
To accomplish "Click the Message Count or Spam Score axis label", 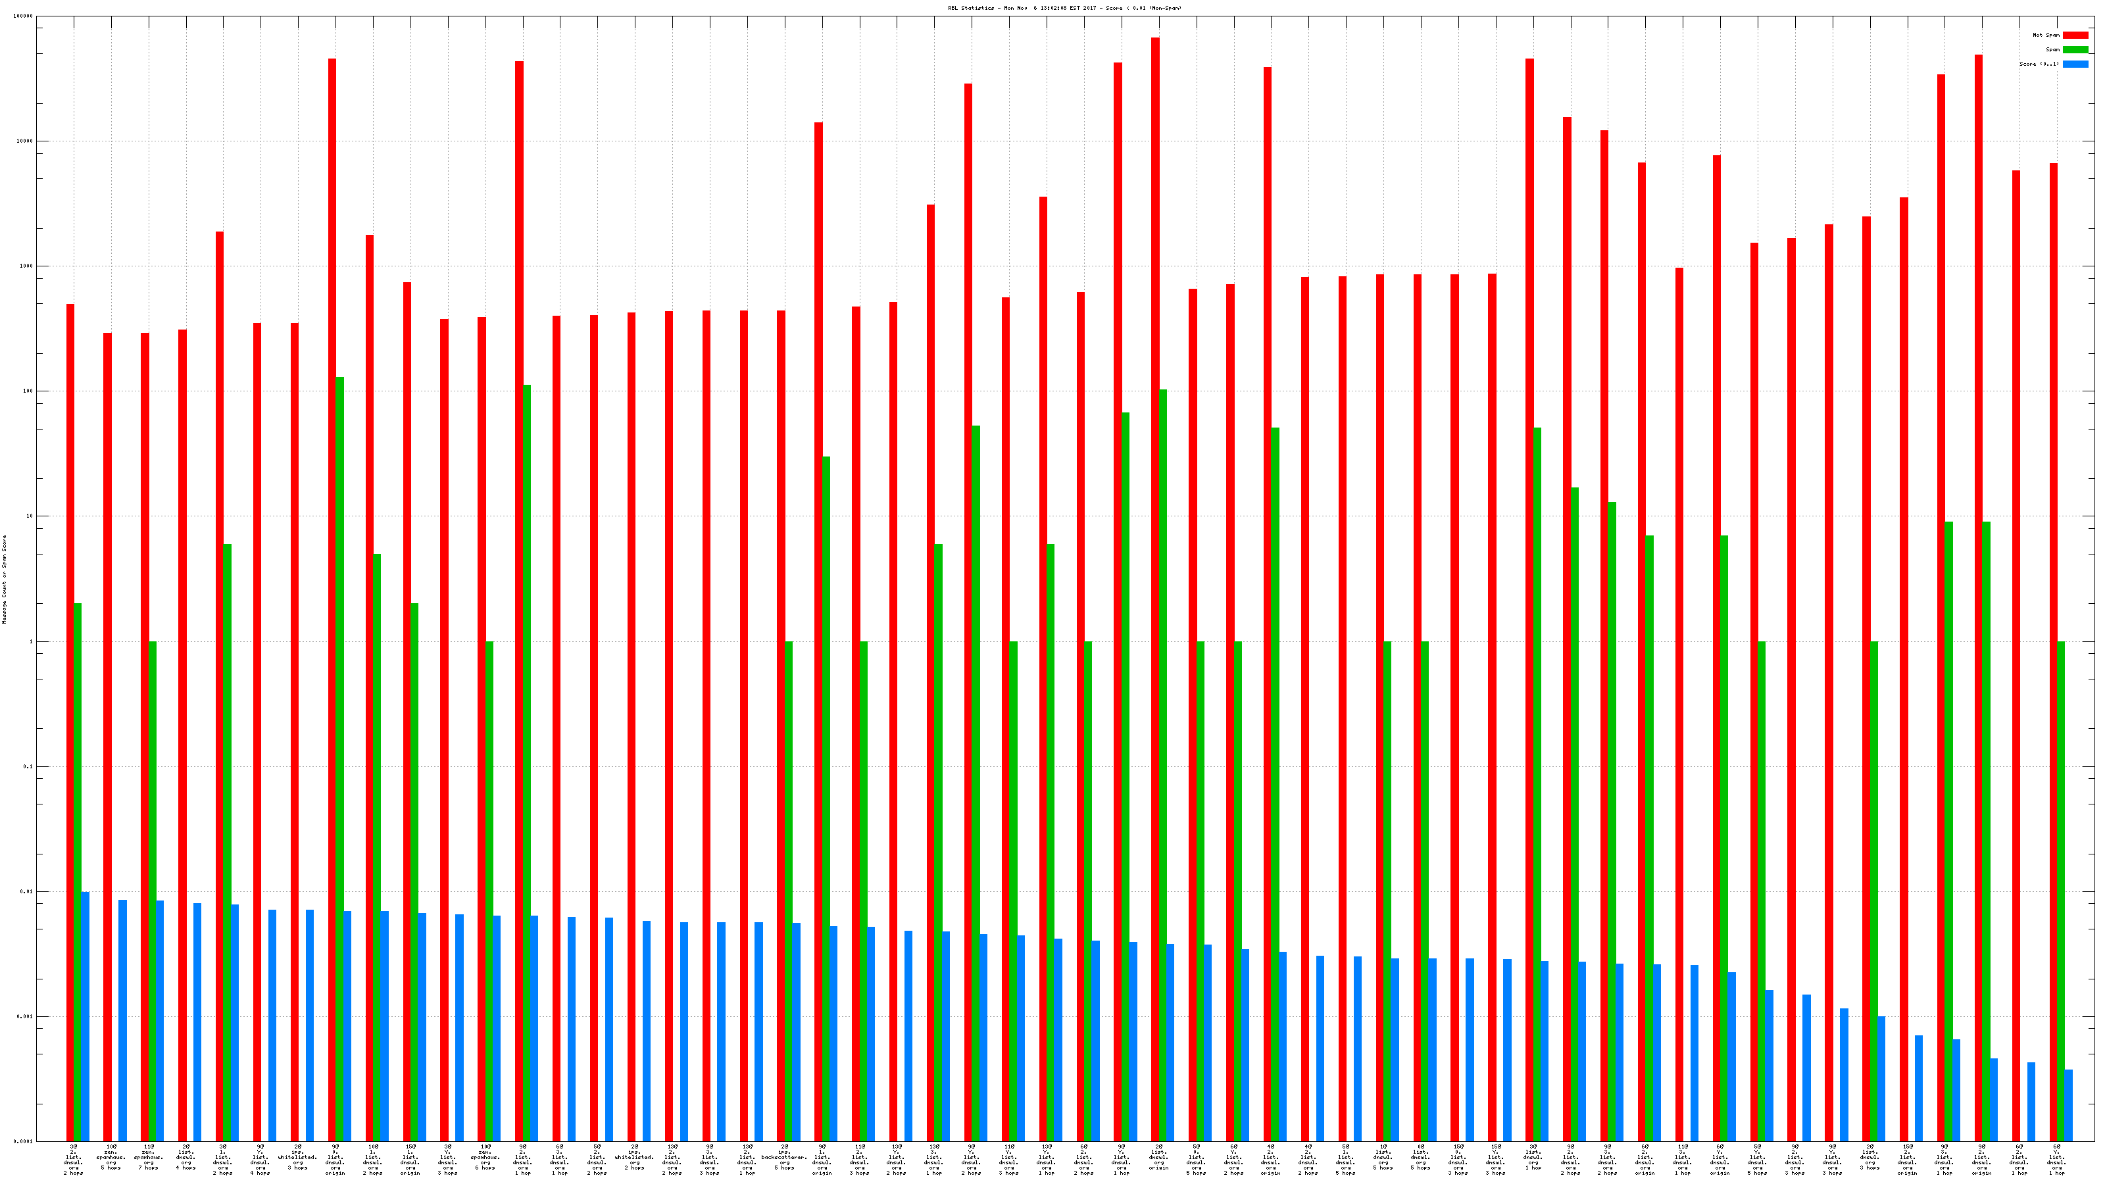I will [4, 580].
